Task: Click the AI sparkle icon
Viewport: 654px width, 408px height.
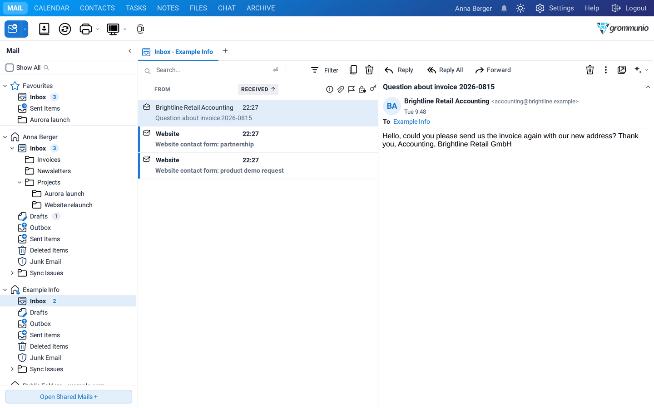Action: [x=638, y=70]
